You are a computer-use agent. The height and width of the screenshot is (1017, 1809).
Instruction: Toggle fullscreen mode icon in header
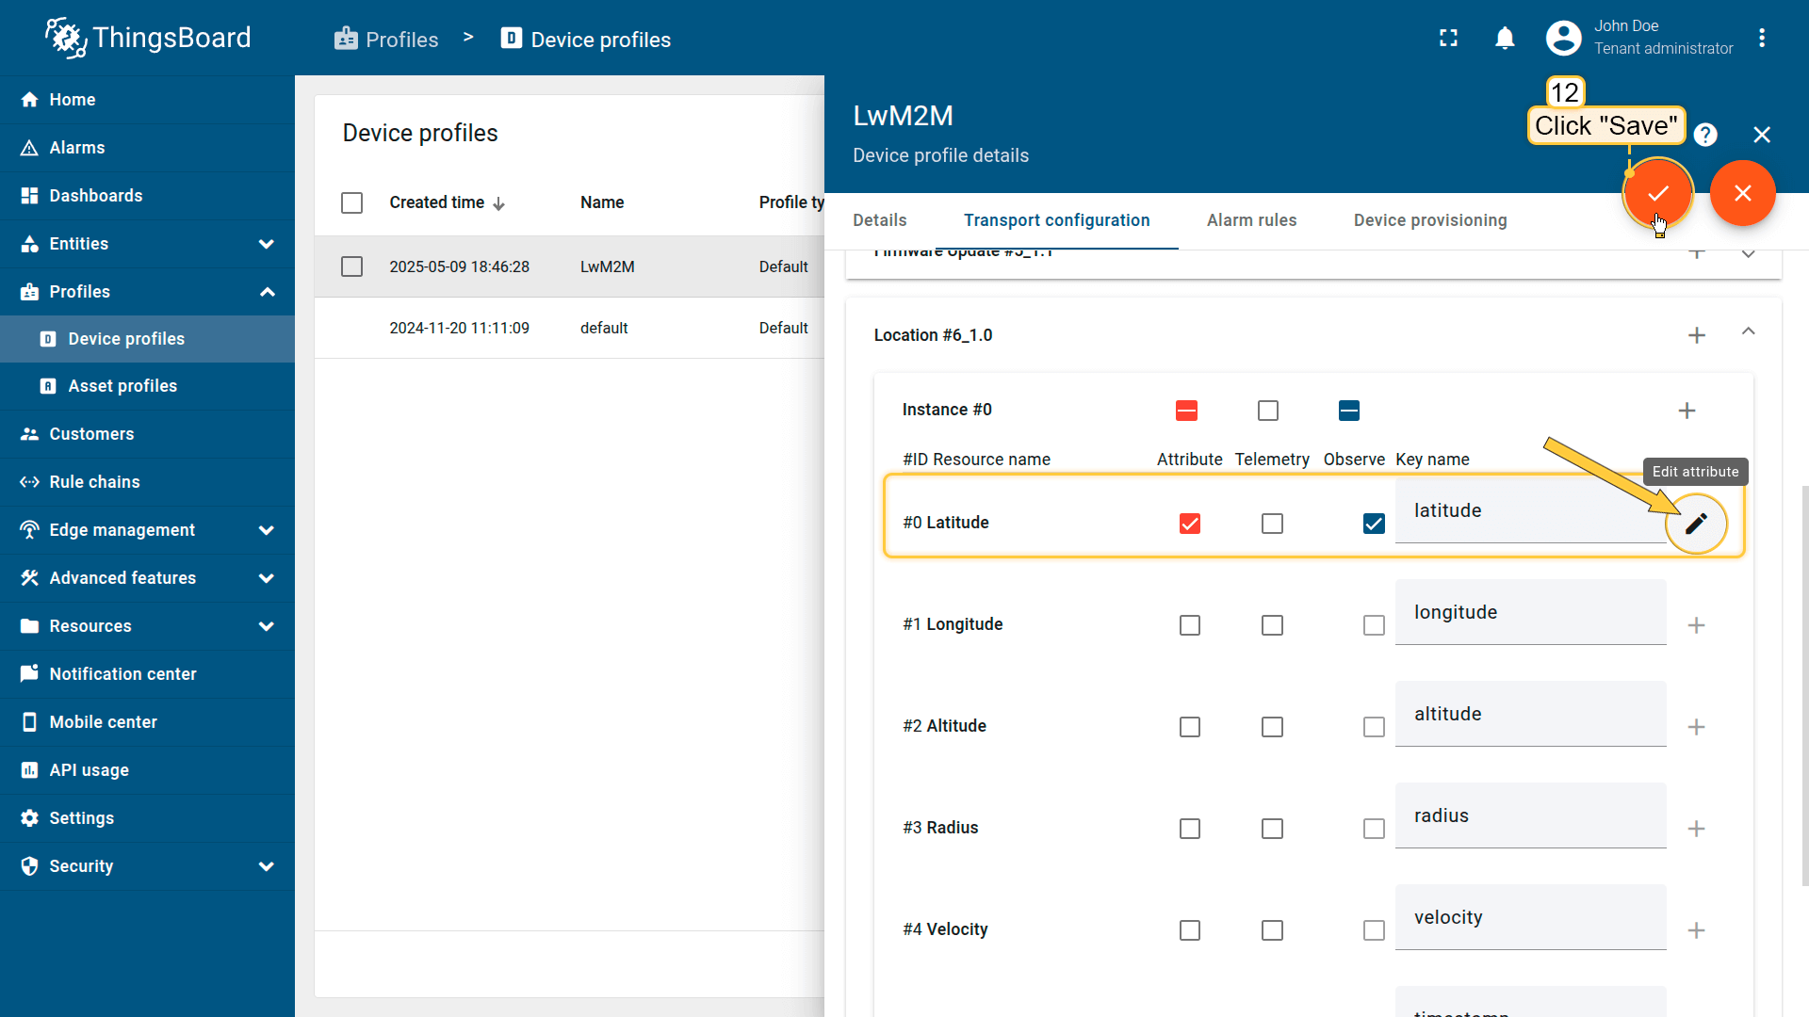[1448, 39]
